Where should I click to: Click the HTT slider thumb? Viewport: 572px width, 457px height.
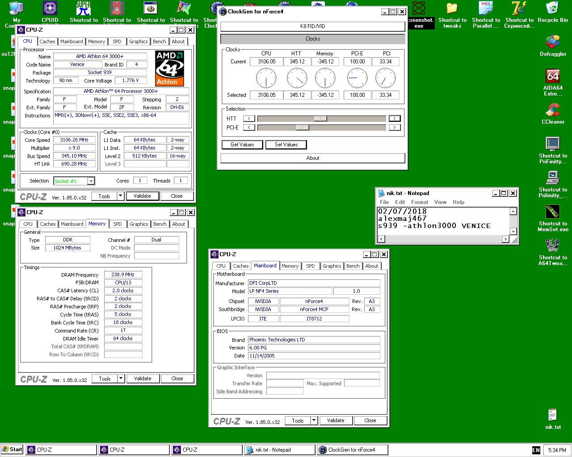pyautogui.click(x=320, y=119)
